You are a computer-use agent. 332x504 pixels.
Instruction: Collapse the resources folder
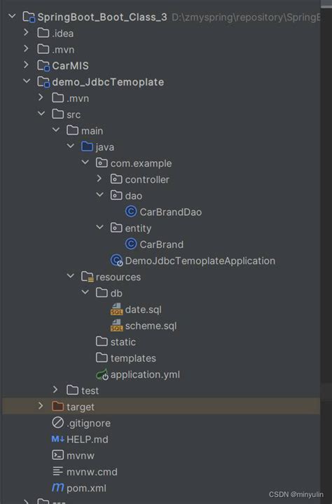(70, 276)
